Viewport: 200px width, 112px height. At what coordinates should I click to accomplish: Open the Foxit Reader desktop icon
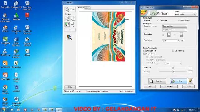click(5, 64)
